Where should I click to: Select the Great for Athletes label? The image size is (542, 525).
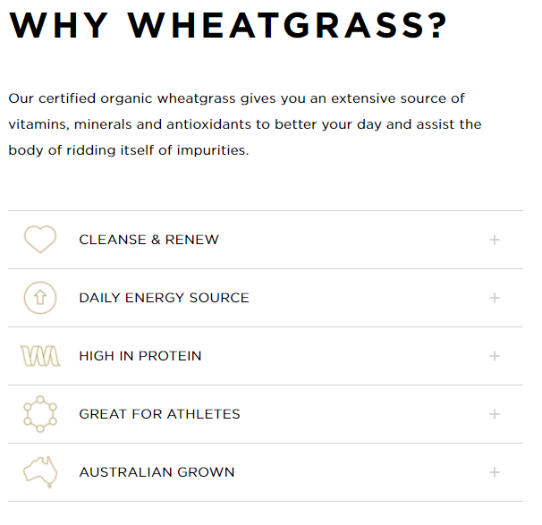click(x=159, y=414)
